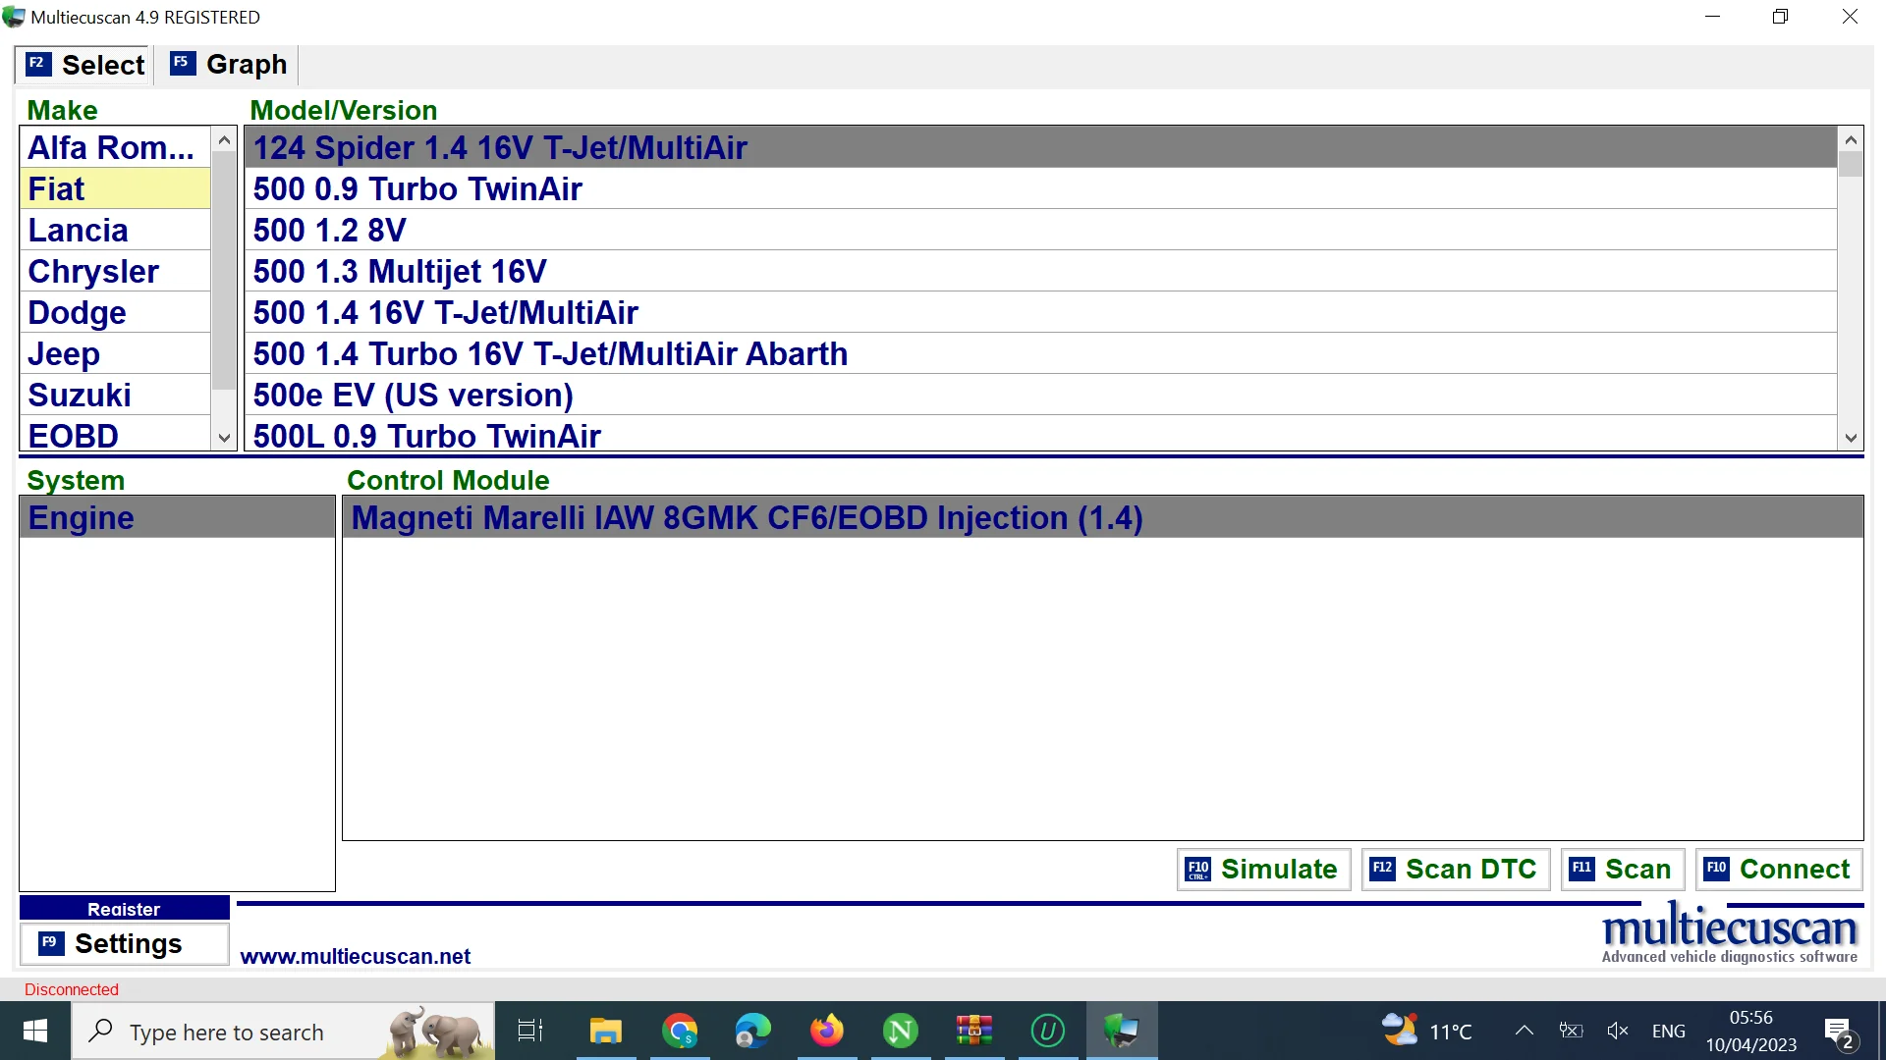Screen dimensions: 1886x1060
Task: Switch to the Graph tab
Action: pos(229,65)
